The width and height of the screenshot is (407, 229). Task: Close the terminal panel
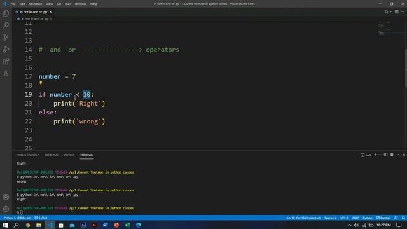pos(404,155)
